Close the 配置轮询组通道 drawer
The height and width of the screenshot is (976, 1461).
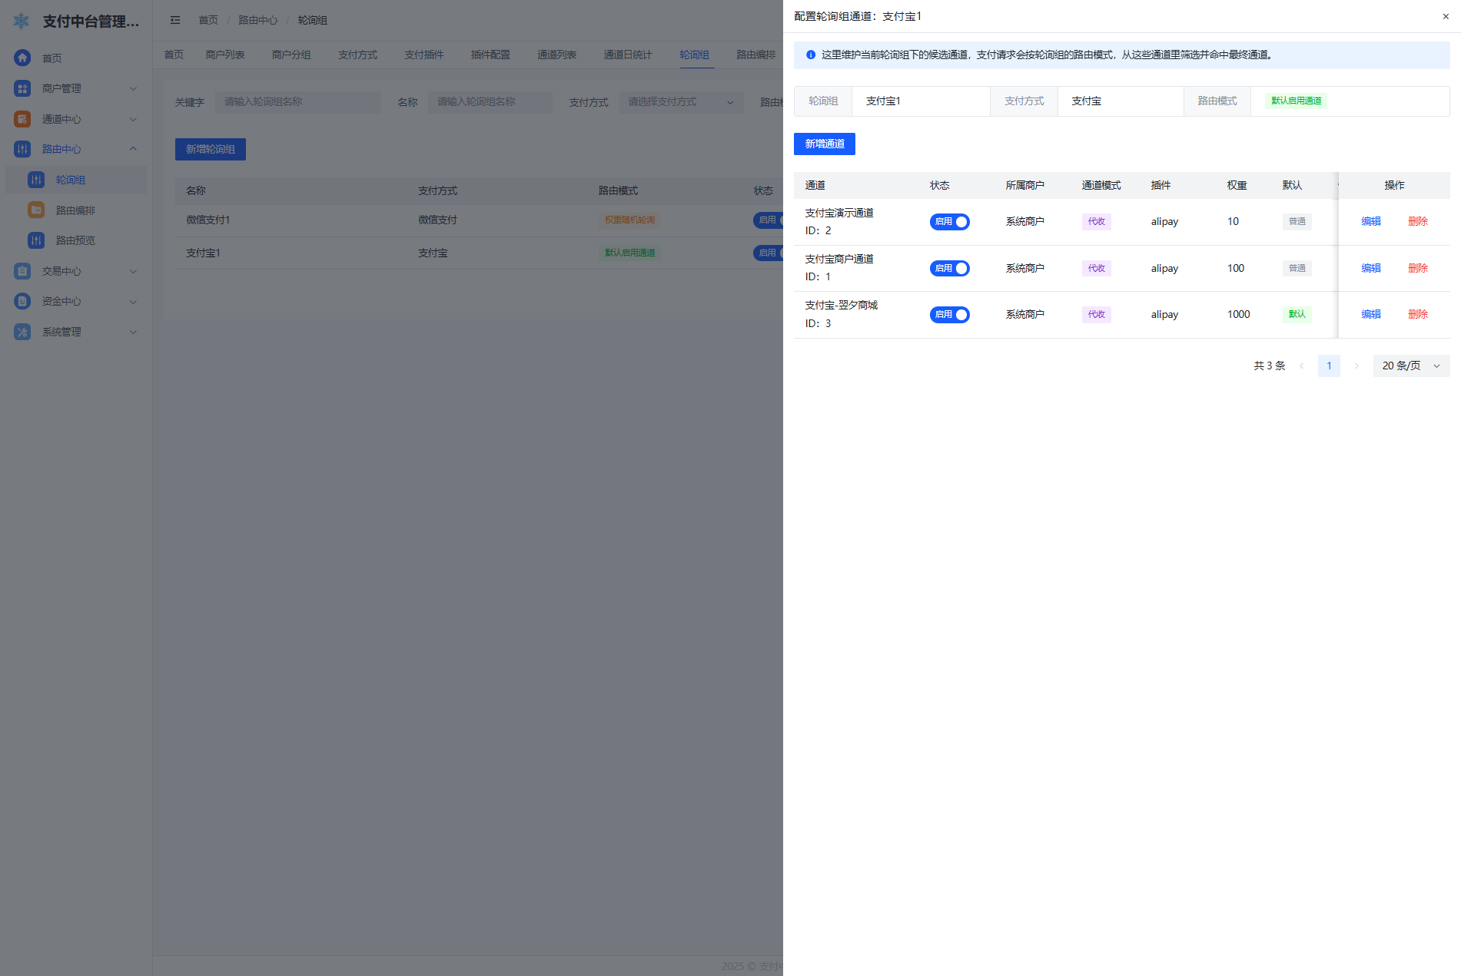(1445, 16)
